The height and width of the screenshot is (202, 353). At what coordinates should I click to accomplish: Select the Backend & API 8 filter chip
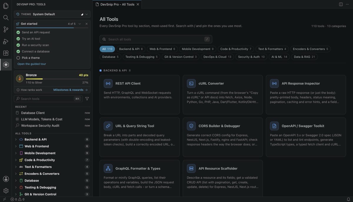tap(131, 49)
